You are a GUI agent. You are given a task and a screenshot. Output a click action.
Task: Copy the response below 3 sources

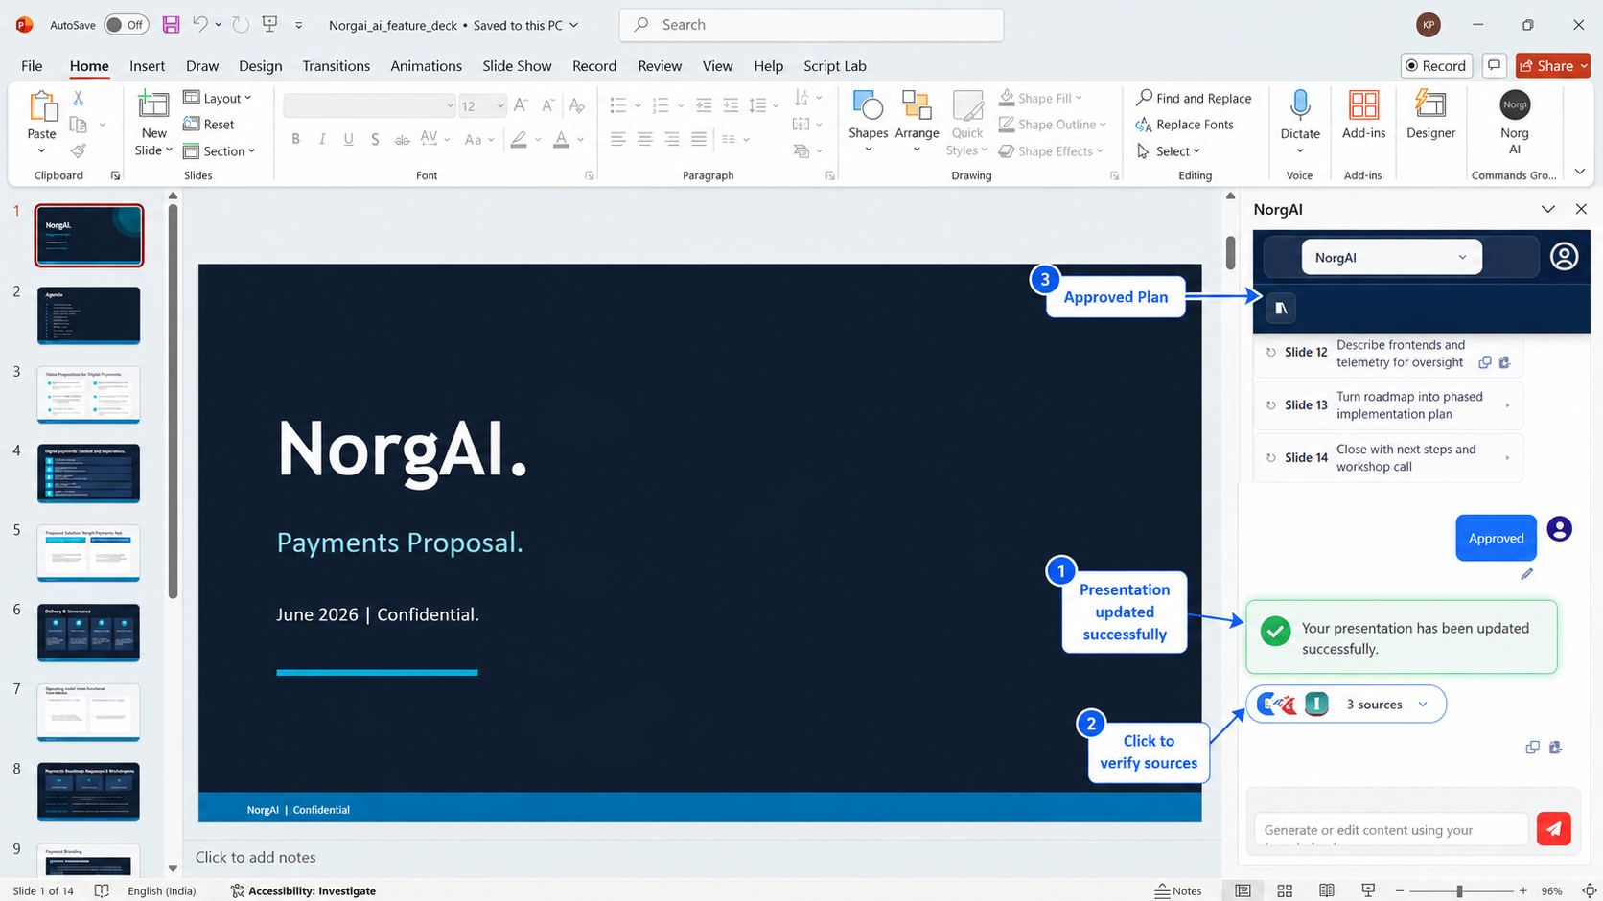[1532, 748]
